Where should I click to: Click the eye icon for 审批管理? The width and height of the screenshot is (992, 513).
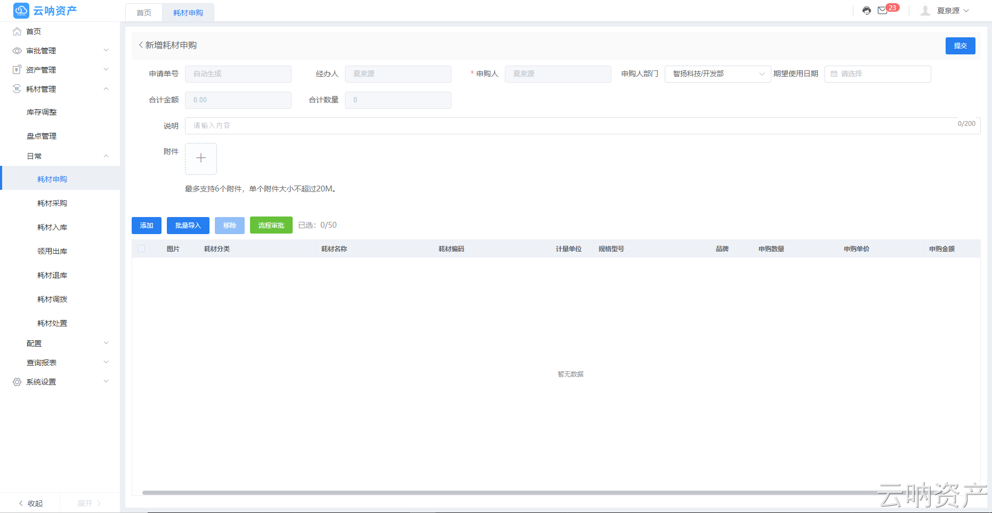point(17,51)
